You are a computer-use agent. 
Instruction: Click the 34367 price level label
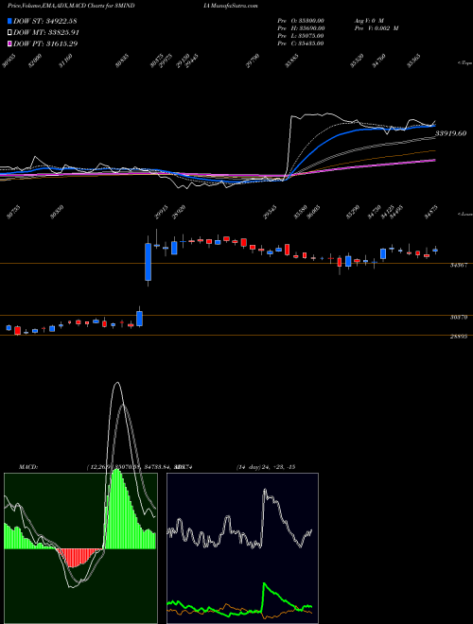tap(458, 265)
